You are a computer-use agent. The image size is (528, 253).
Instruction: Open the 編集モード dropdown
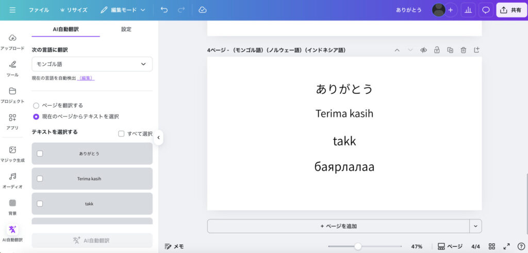tap(123, 10)
